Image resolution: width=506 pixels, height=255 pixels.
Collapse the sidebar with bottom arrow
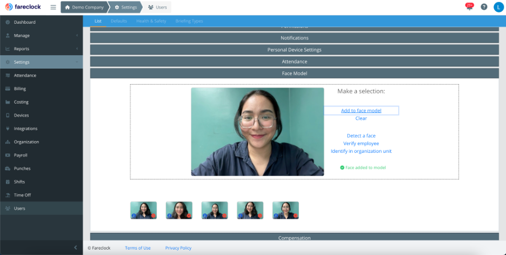tap(76, 247)
